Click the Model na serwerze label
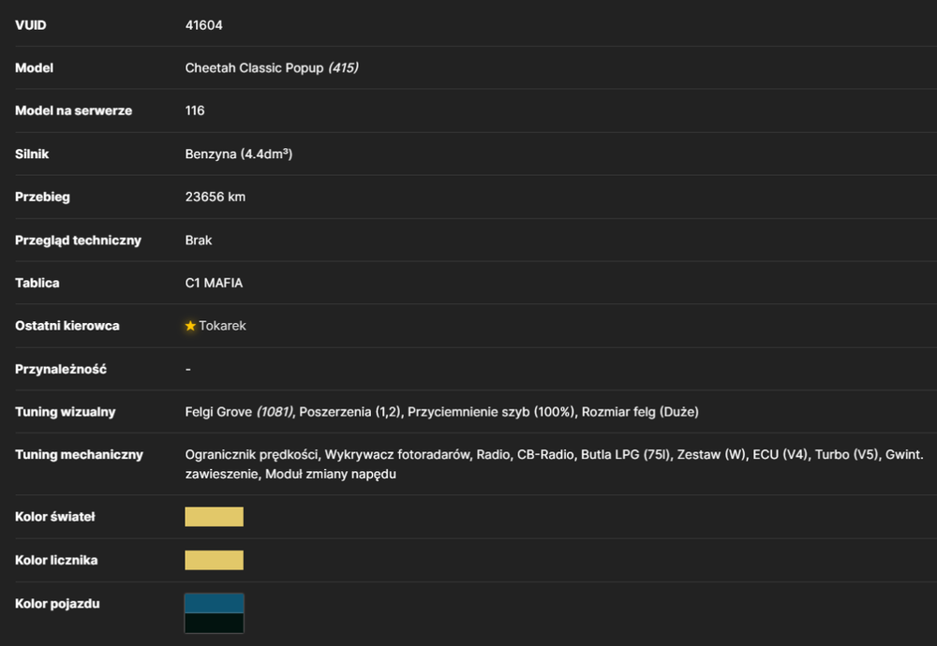 [73, 110]
